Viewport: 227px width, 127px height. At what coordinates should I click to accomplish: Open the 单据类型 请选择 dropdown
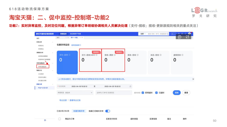click(x=75, y=92)
